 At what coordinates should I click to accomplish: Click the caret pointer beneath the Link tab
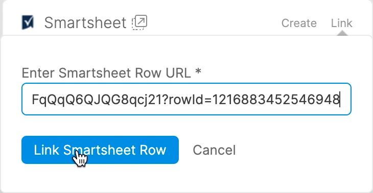tap(342, 33)
